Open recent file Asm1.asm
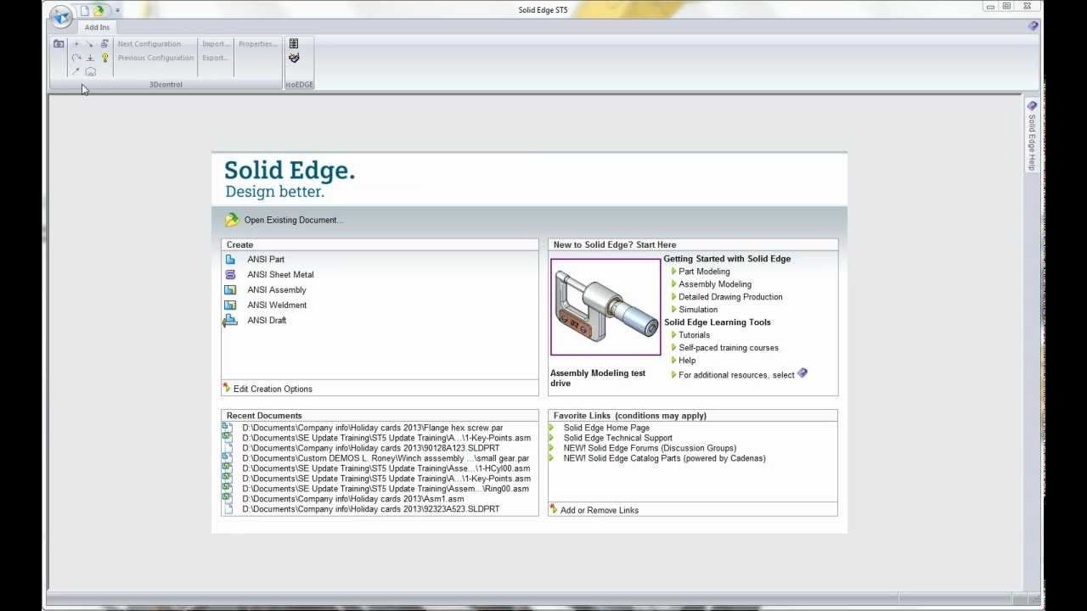This screenshot has height=611, width=1087. (352, 499)
